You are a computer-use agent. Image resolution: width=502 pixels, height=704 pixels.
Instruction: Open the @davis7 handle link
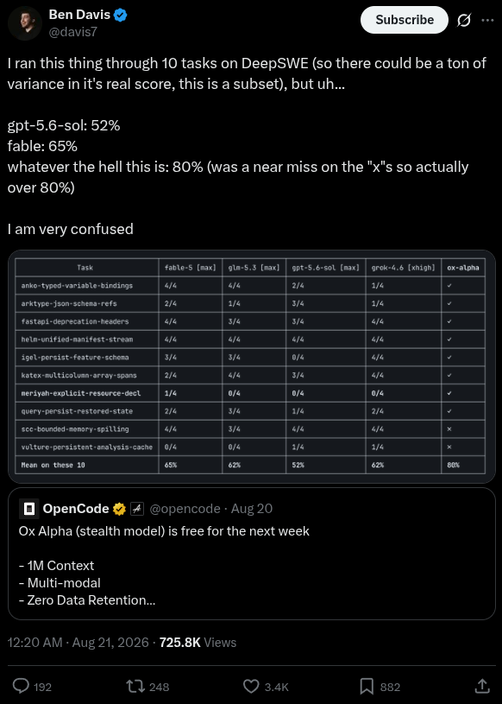click(72, 32)
